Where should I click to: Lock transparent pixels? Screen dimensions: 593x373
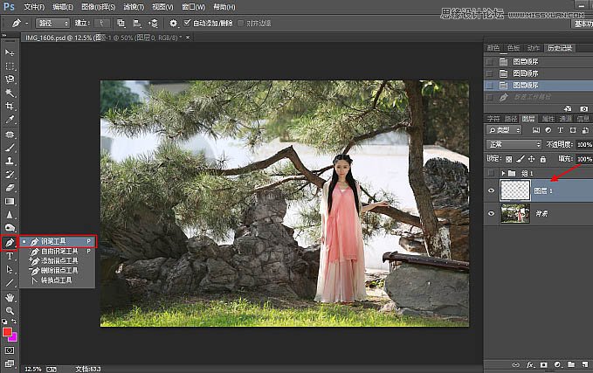click(509, 159)
